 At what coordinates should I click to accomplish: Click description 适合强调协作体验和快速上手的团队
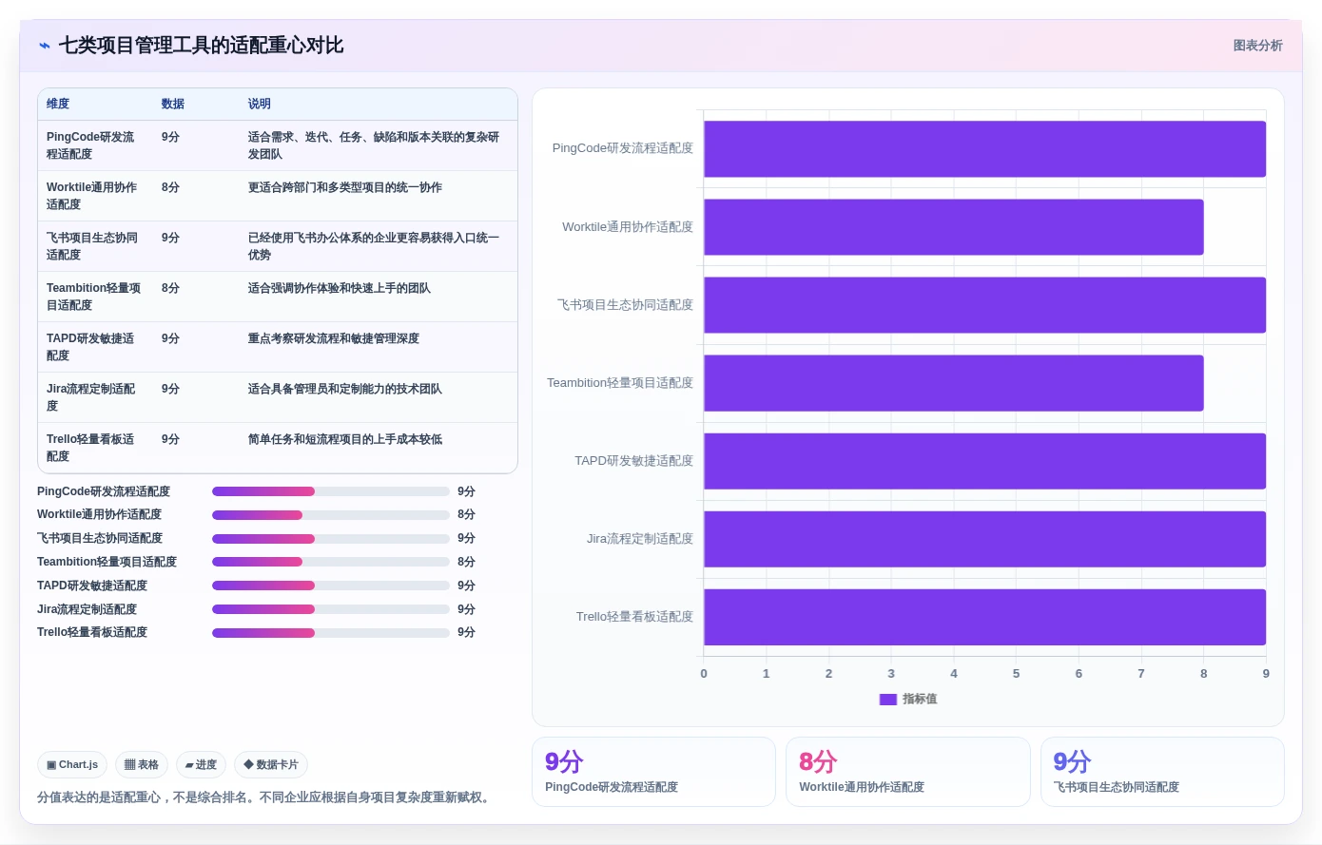340,288
